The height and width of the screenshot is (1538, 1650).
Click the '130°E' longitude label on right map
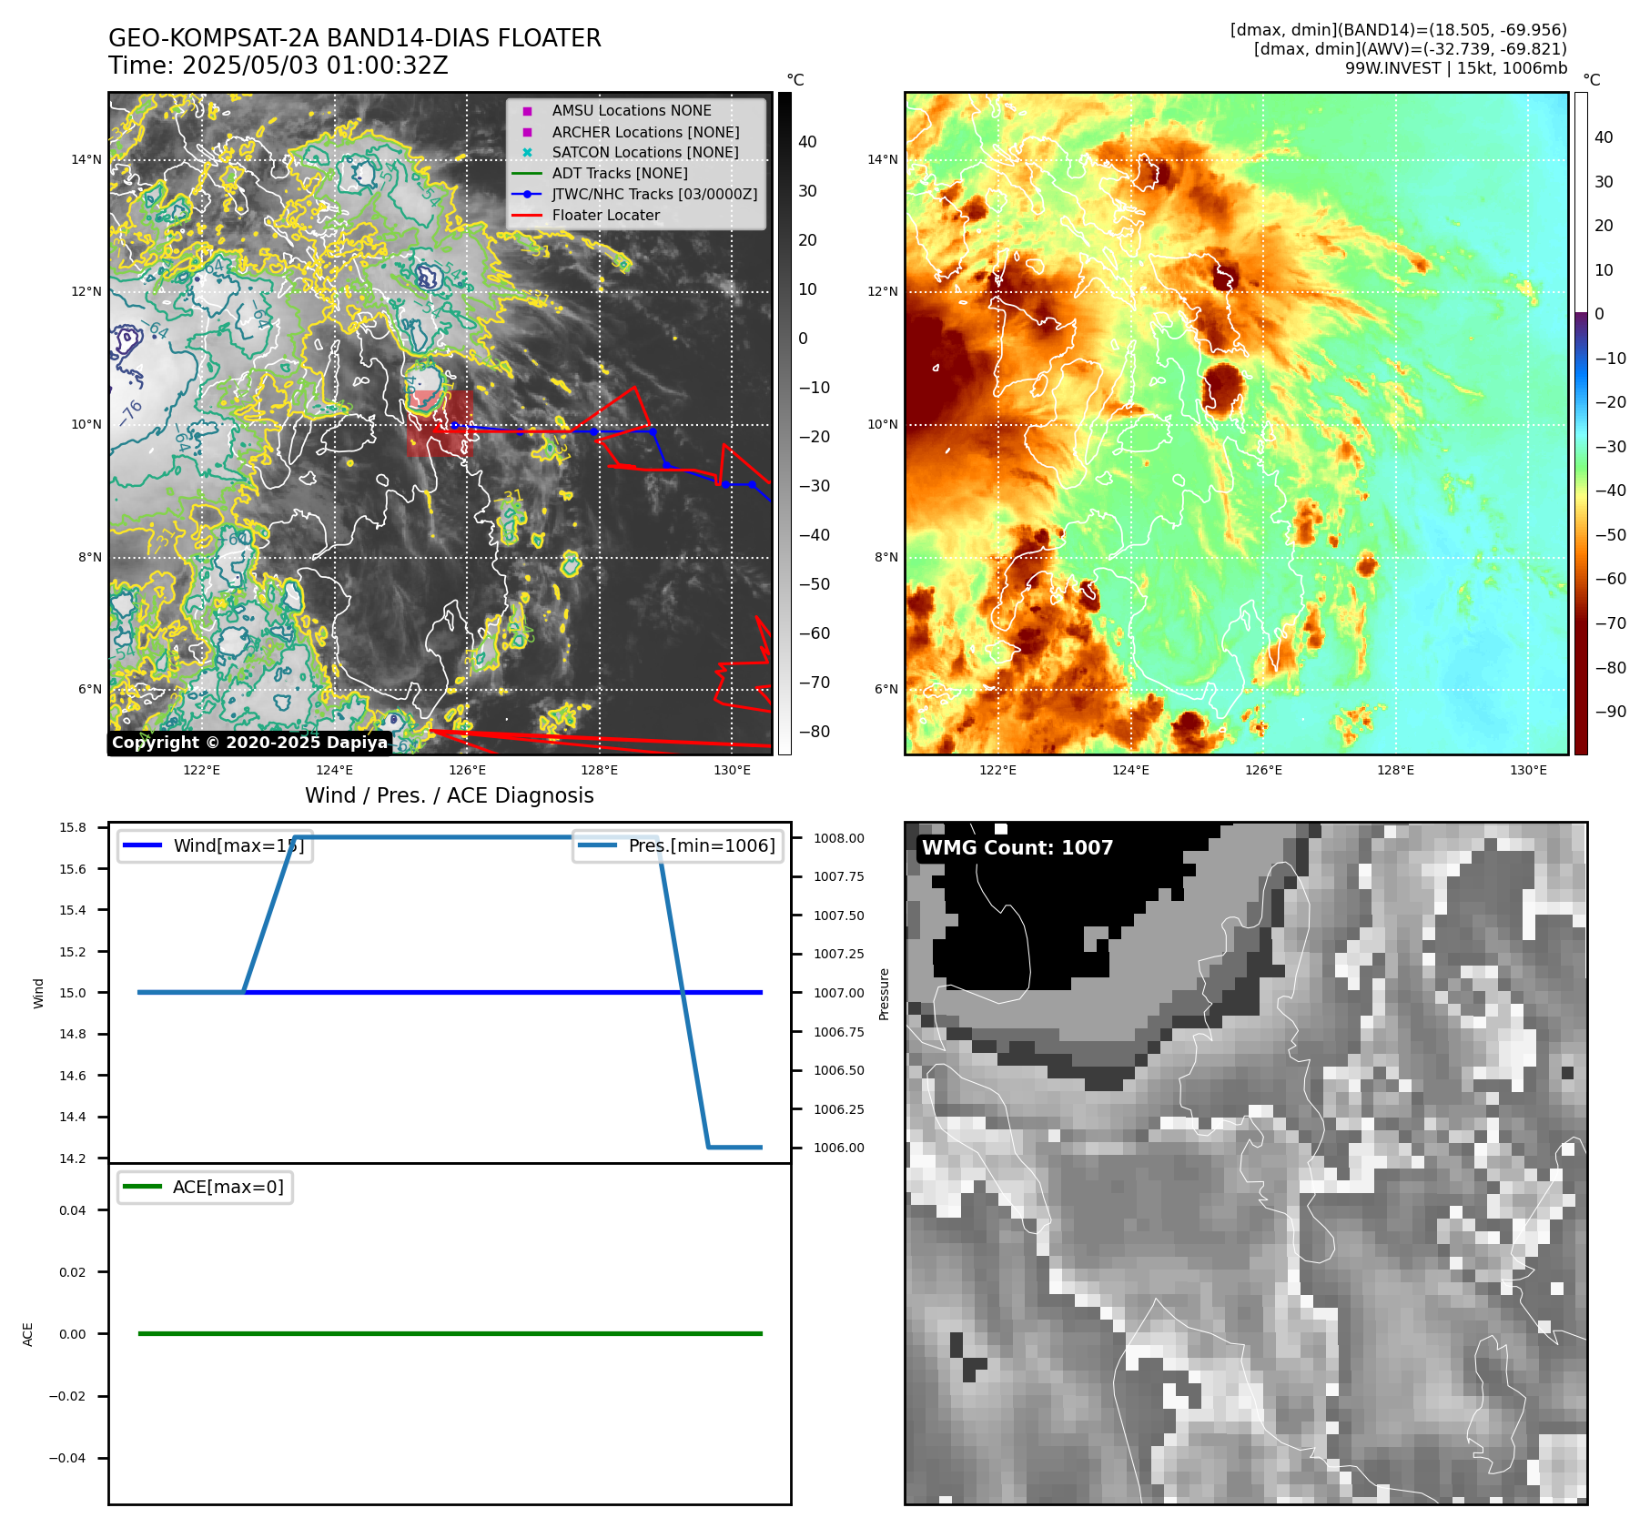(1529, 771)
